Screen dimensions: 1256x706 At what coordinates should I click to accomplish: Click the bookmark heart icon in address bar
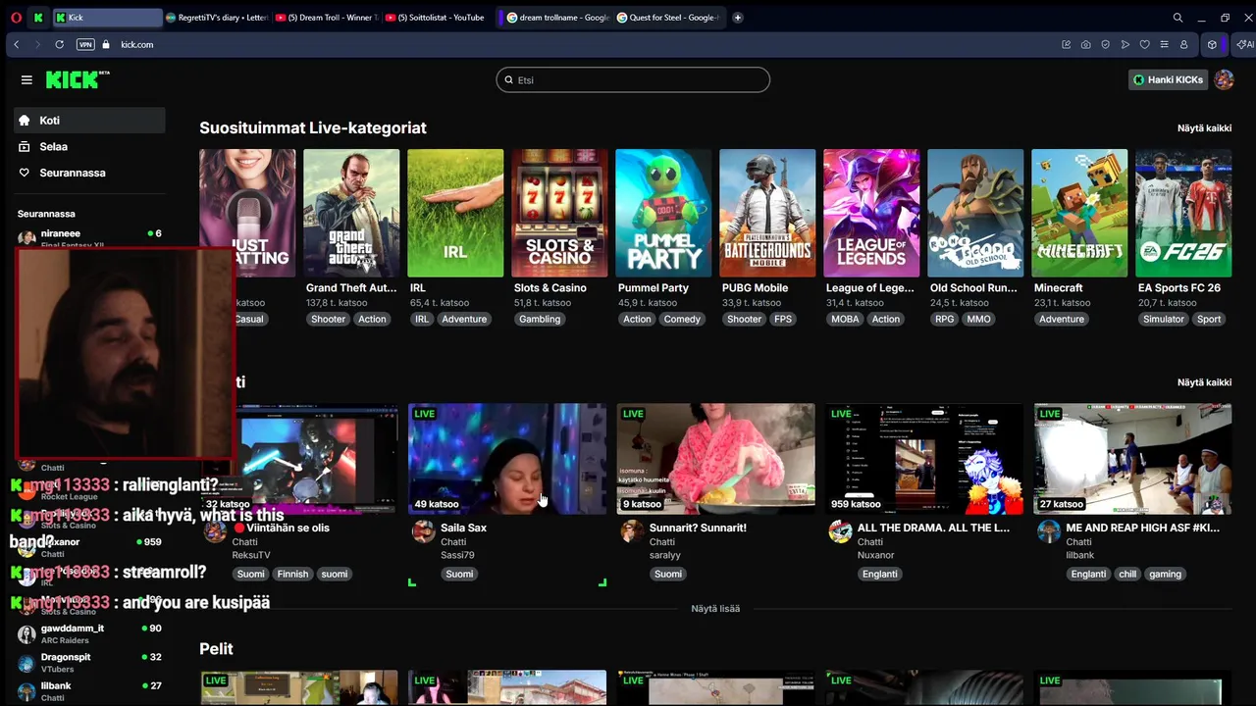tap(1144, 45)
